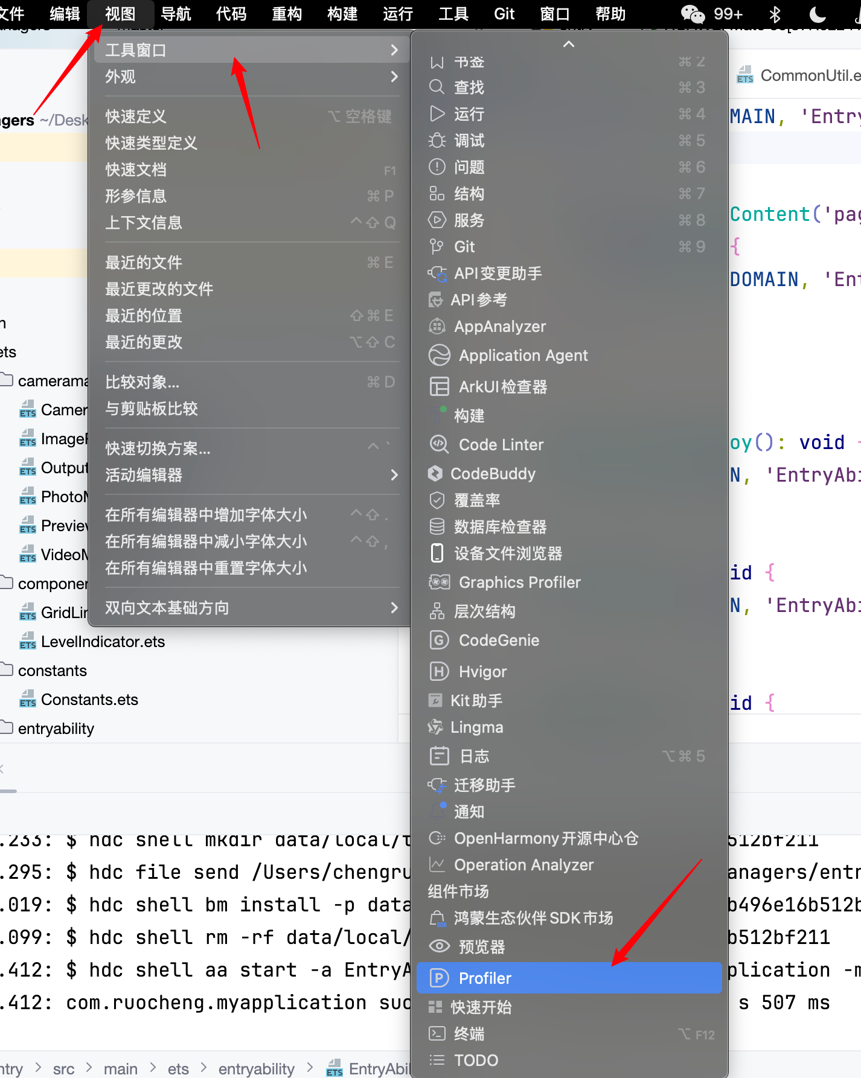This screenshot has height=1078, width=861.
Task: Open the 快速开始 tool window entry
Action: point(569,1007)
